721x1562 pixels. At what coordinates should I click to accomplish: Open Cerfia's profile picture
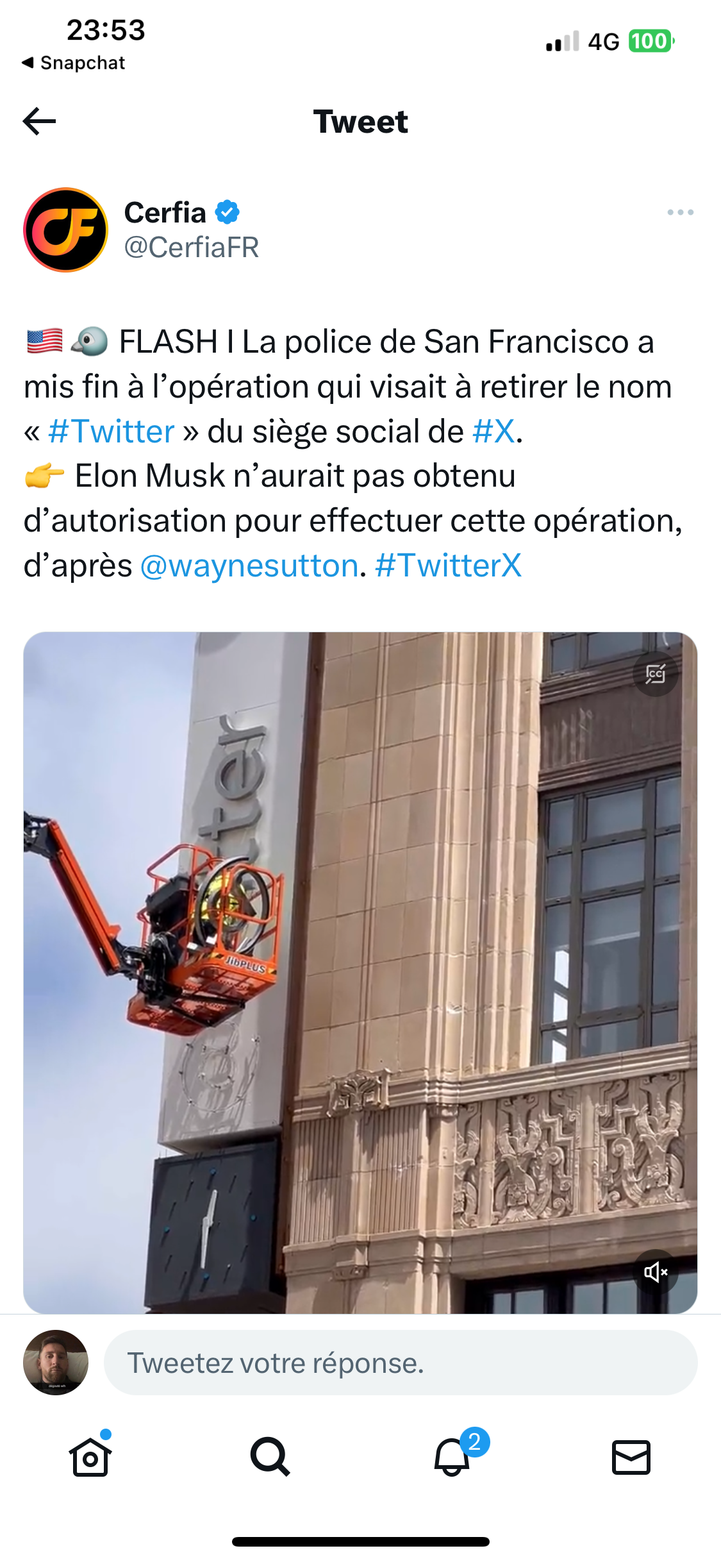(65, 230)
